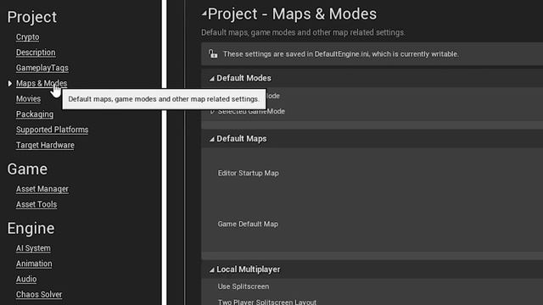Collapse the Project - Maps & Modes header
Viewport: 543px width, 305px height.
(x=204, y=14)
